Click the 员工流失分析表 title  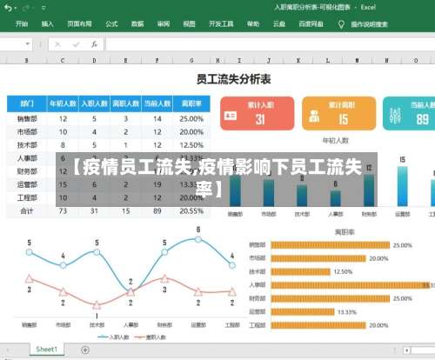(x=234, y=79)
